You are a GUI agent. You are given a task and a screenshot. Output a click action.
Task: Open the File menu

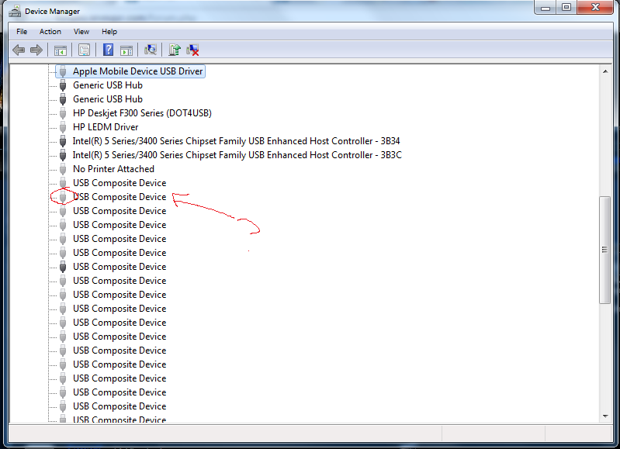pos(22,32)
